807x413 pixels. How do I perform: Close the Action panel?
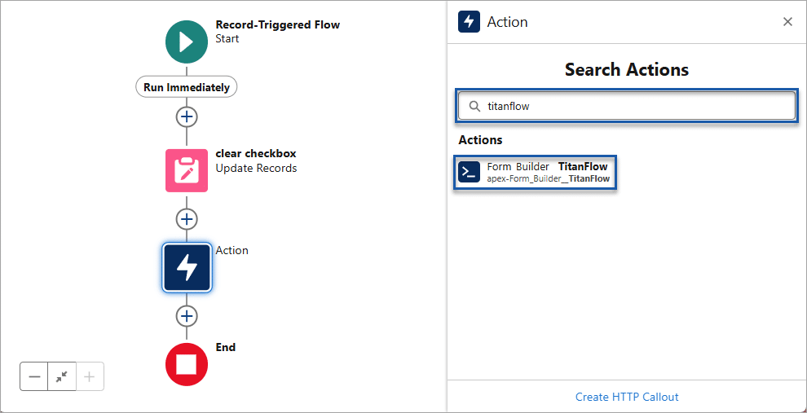coord(787,22)
